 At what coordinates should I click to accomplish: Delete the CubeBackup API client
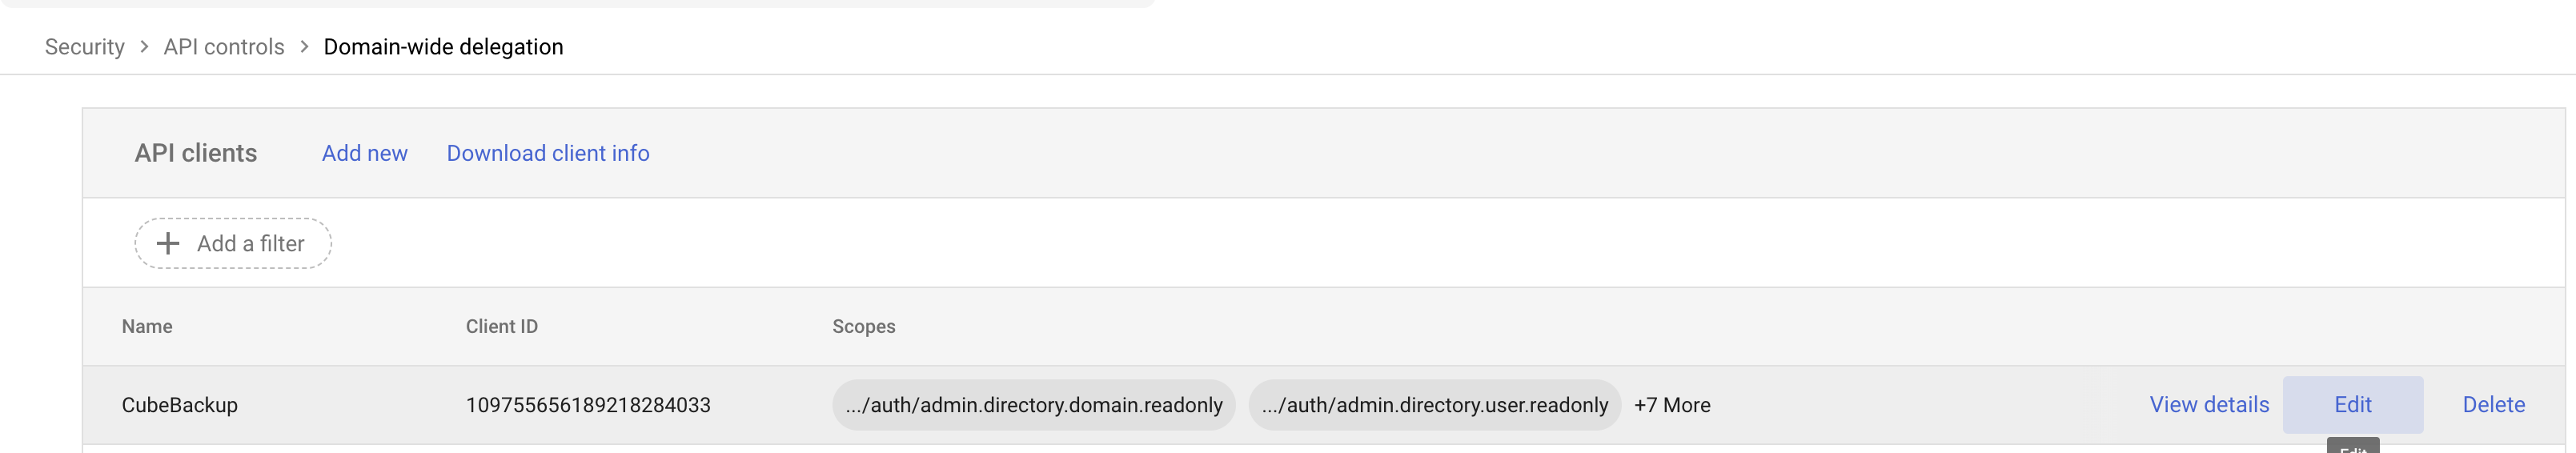pyautogui.click(x=2494, y=405)
